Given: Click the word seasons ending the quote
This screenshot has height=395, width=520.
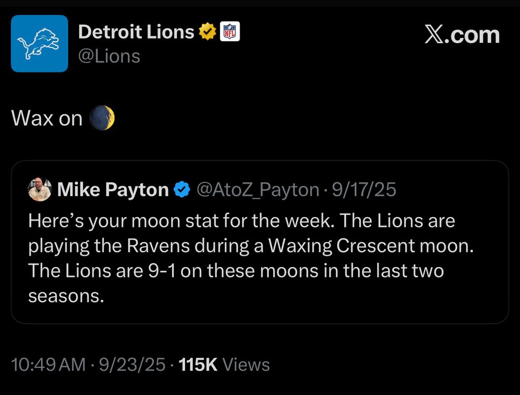Looking at the screenshot, I should 63,296.
